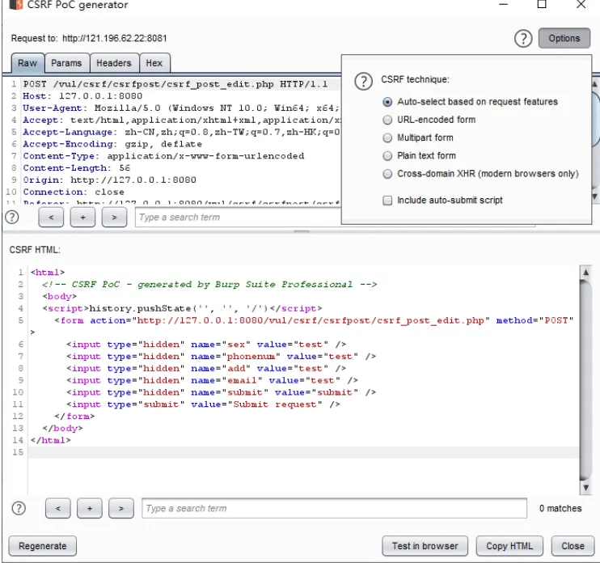Click the hidden input named phonenum

pyautogui.click(x=222, y=357)
